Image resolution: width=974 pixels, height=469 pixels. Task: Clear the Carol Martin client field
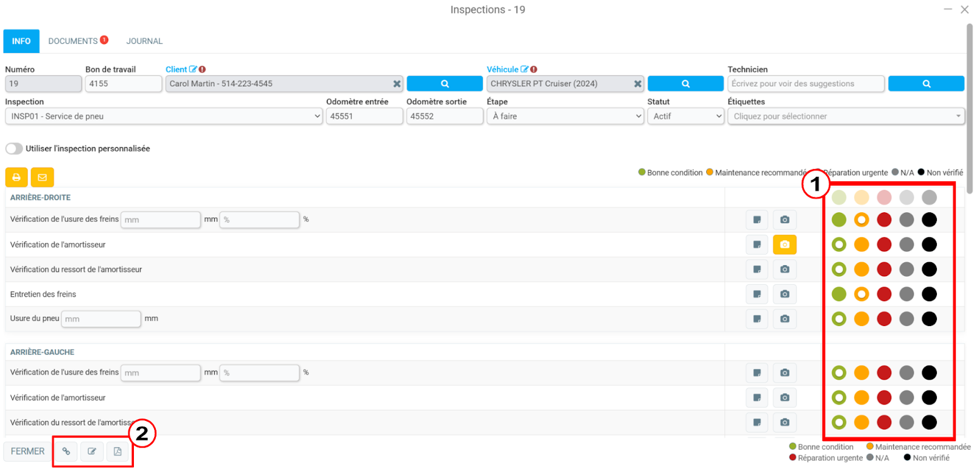click(x=397, y=84)
